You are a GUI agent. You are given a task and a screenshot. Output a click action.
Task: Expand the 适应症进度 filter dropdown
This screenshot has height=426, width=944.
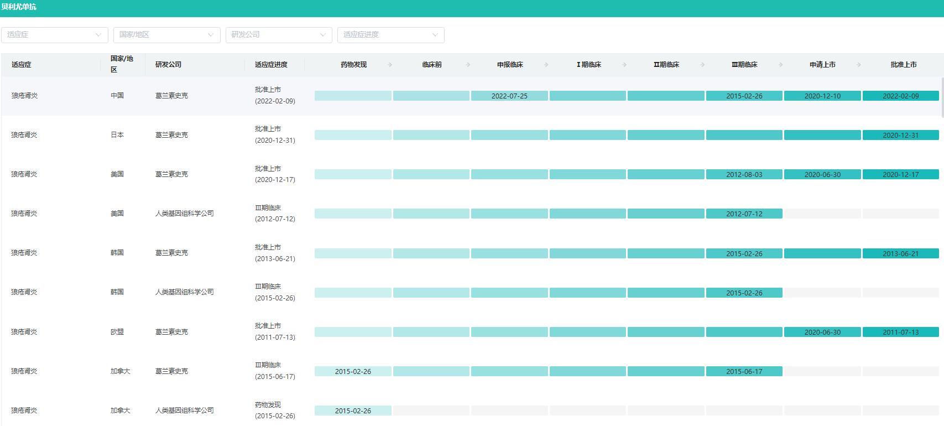(390, 35)
